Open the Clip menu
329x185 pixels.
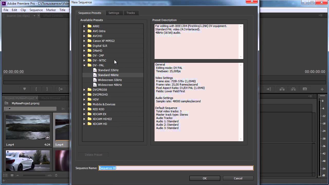pos(23,10)
